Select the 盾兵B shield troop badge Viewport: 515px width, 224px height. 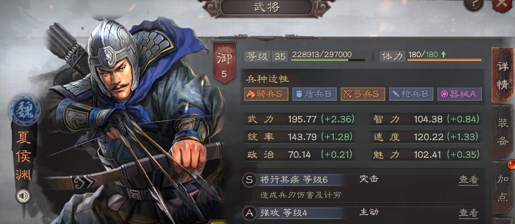(x=314, y=94)
